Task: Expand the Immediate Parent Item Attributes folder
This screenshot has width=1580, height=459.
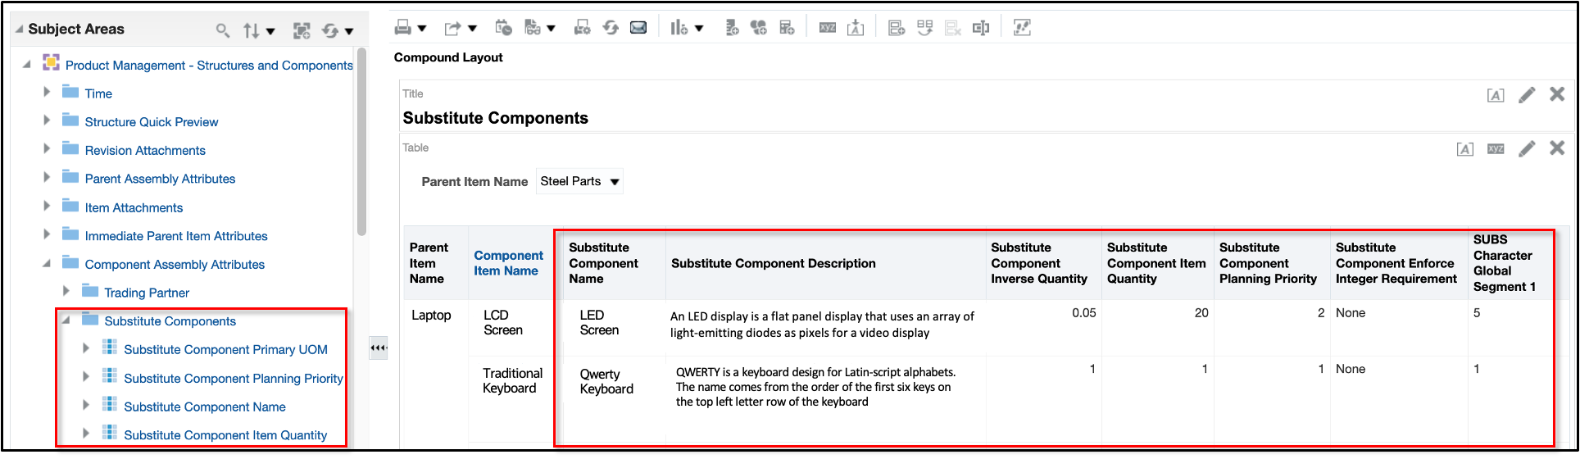Action: click(47, 234)
